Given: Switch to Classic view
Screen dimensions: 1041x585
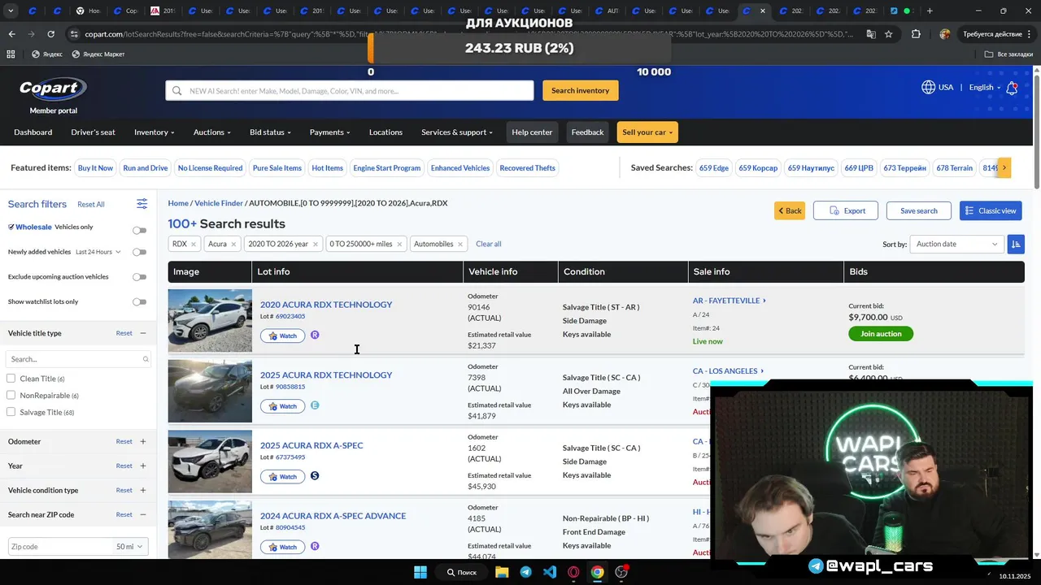Looking at the screenshot, I should pos(991,211).
